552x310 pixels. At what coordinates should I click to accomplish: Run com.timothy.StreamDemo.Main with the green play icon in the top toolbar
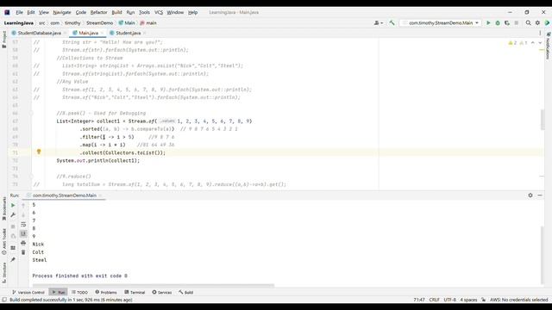(488, 23)
